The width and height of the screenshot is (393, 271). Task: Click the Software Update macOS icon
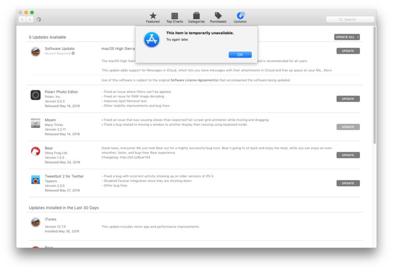36,52
